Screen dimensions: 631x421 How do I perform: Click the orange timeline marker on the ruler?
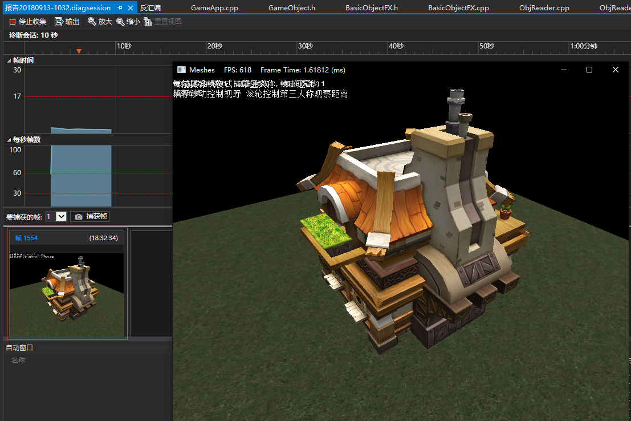79,51
